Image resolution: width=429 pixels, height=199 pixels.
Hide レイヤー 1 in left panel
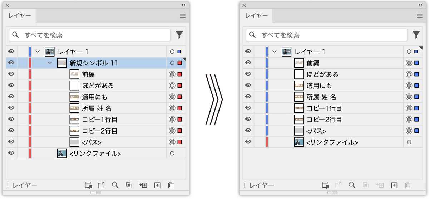point(11,52)
